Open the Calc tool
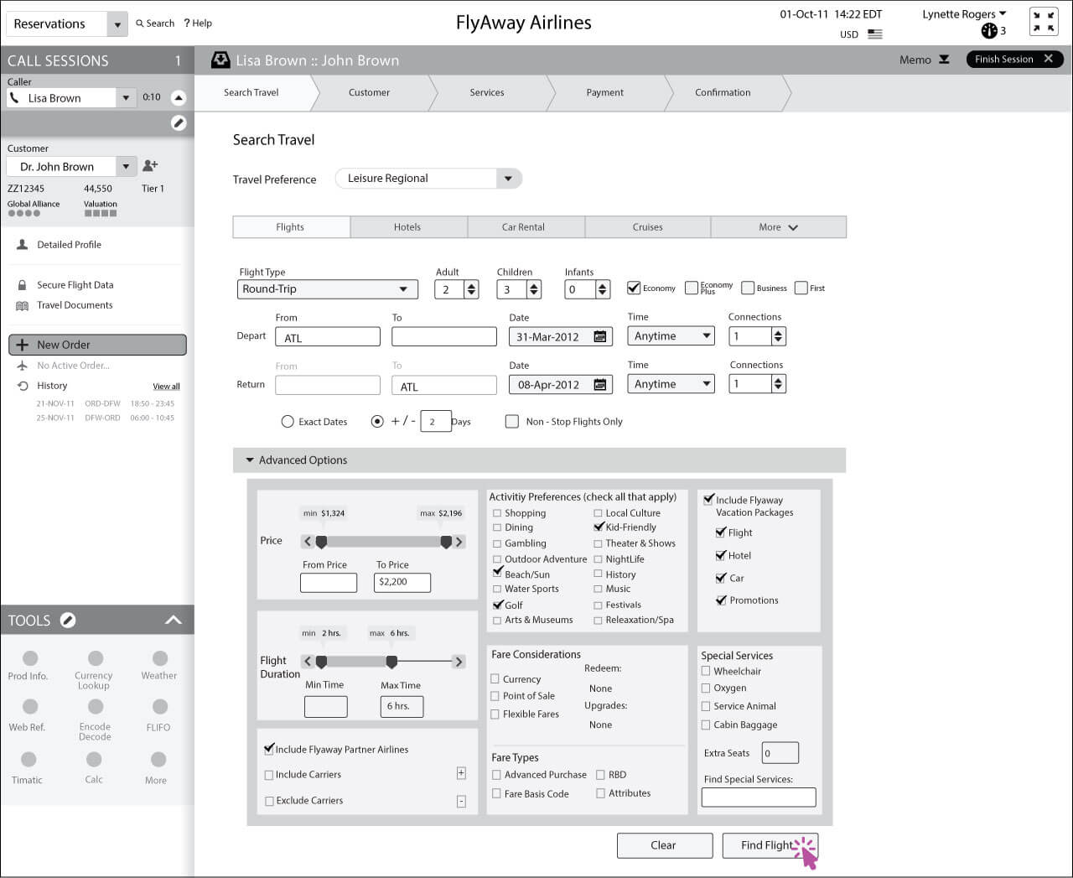Screen dimensions: 1073x878 point(93,766)
